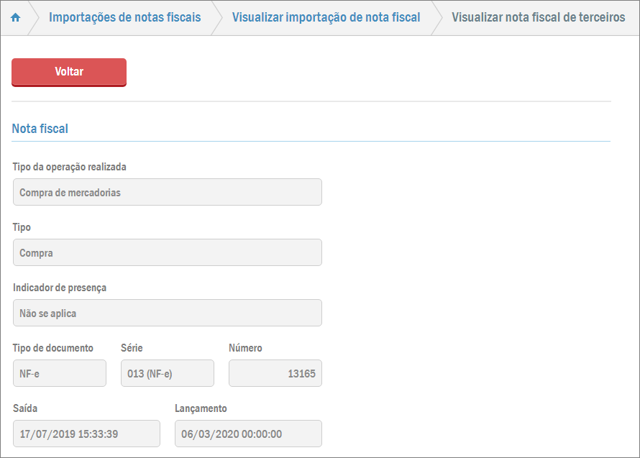The width and height of the screenshot is (640, 458).
Task: Click the Não se aplica presence field
Action: 167,313
